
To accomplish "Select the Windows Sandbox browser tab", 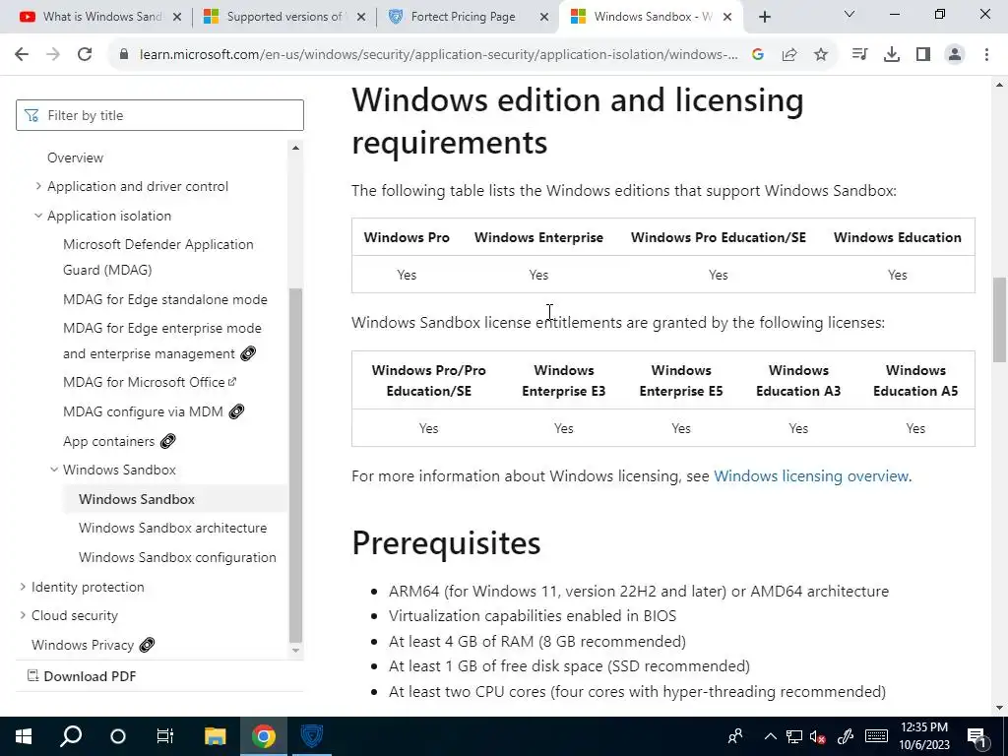I will [x=650, y=17].
